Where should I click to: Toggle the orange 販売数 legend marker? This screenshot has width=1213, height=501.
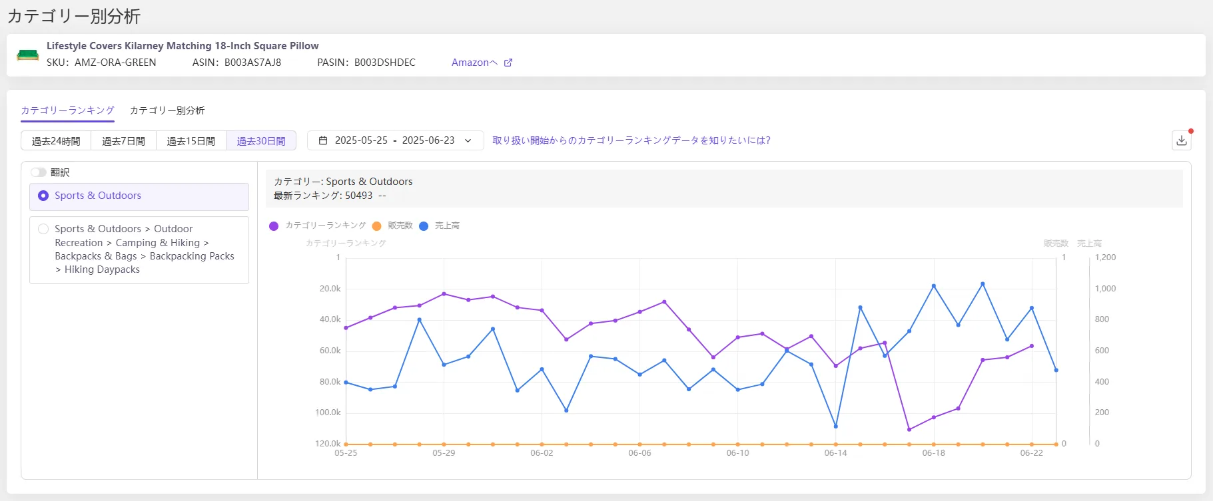tap(377, 226)
